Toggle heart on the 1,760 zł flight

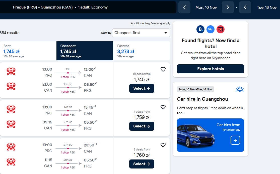tap(163, 145)
